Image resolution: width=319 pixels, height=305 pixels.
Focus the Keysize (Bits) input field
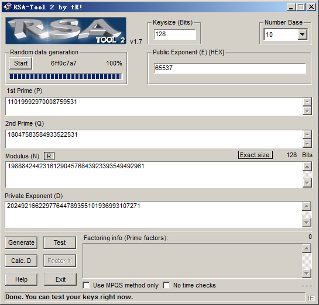175,34
